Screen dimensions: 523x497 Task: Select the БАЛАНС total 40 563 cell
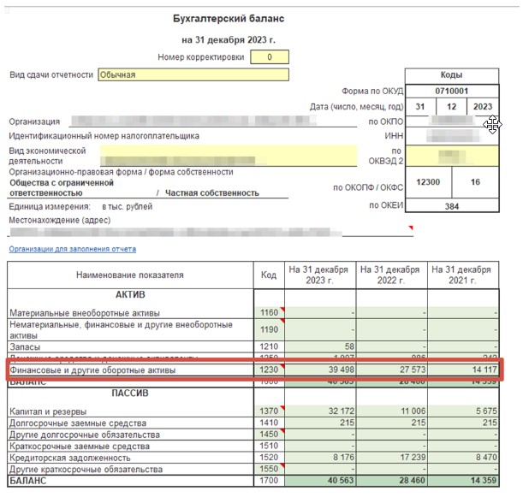click(x=320, y=482)
